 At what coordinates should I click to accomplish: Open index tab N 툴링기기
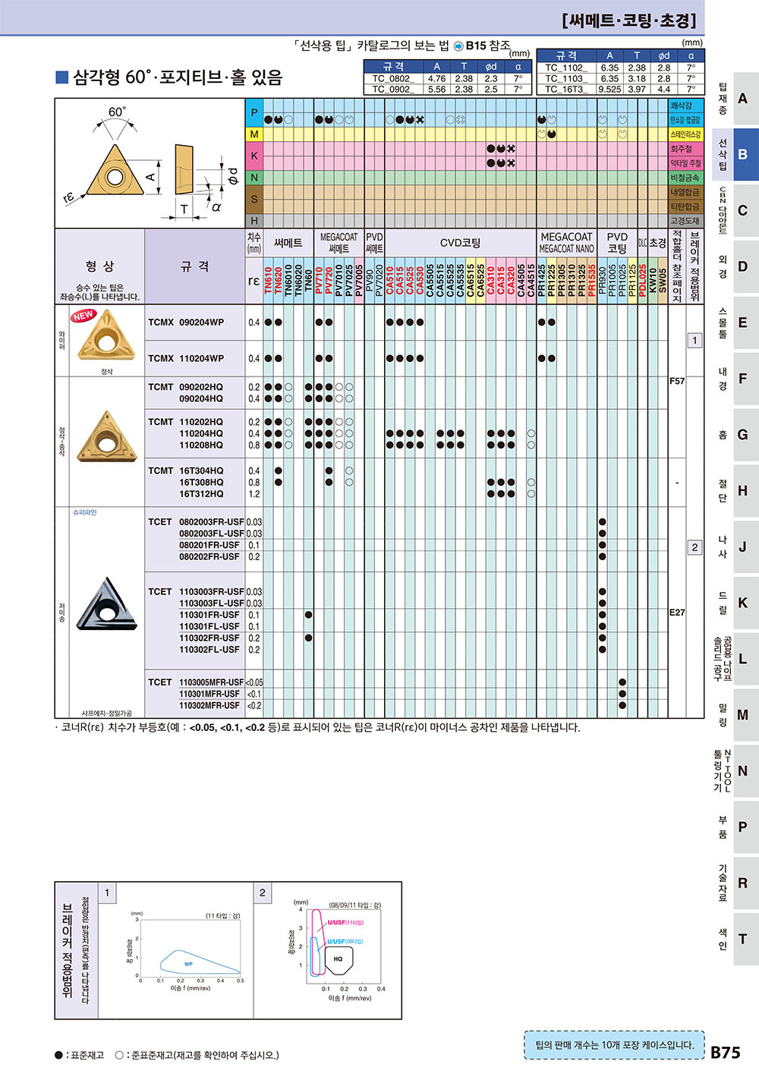735,771
